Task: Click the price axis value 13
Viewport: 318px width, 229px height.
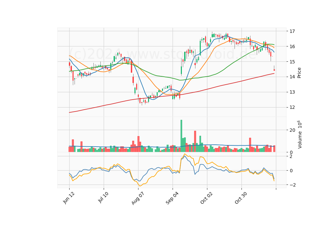Action: coord(292,92)
